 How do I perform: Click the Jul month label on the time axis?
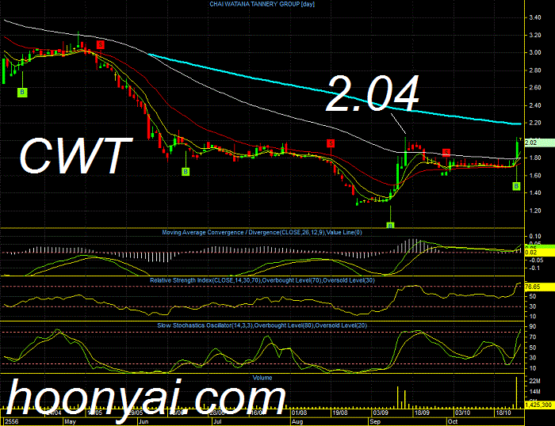[x=217, y=422]
